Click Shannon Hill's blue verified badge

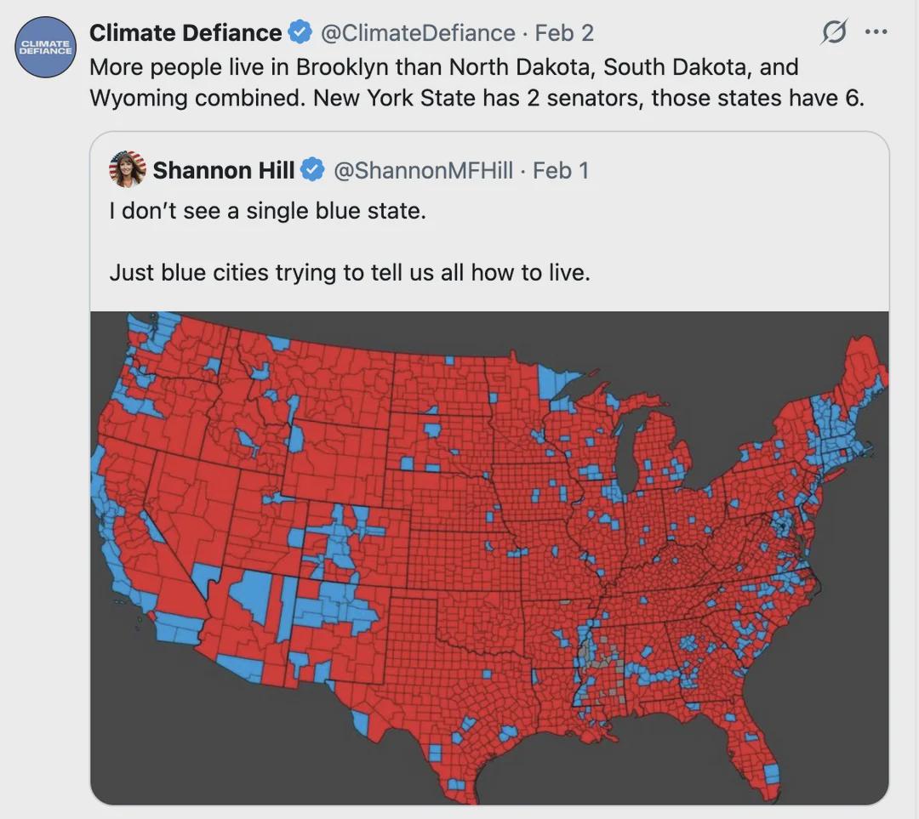[313, 170]
